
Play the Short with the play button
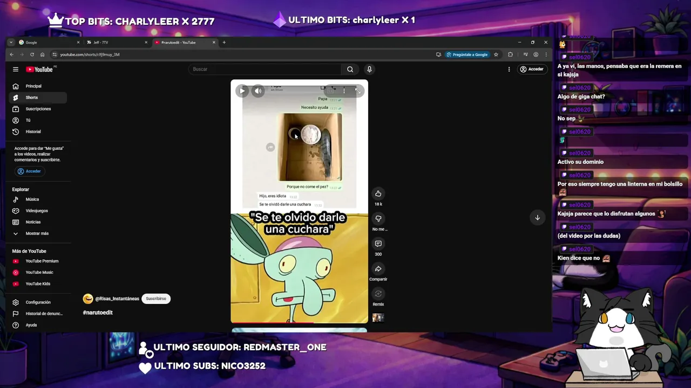(x=242, y=91)
